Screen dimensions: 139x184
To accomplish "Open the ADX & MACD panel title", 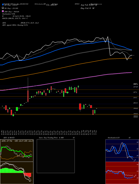I will [x=8, y=138].
